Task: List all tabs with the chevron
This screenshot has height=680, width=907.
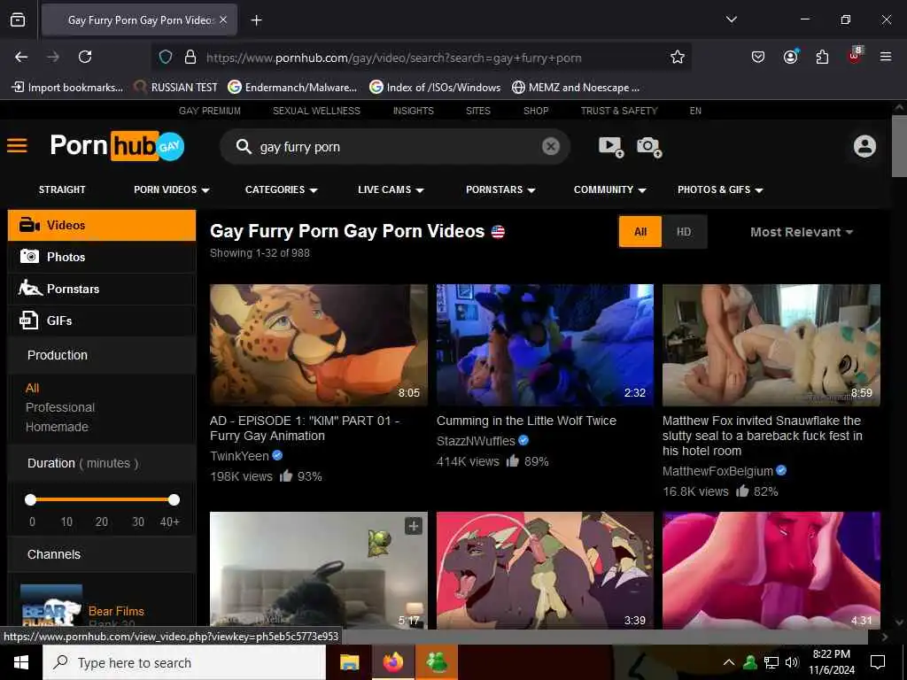Action: pos(731,19)
